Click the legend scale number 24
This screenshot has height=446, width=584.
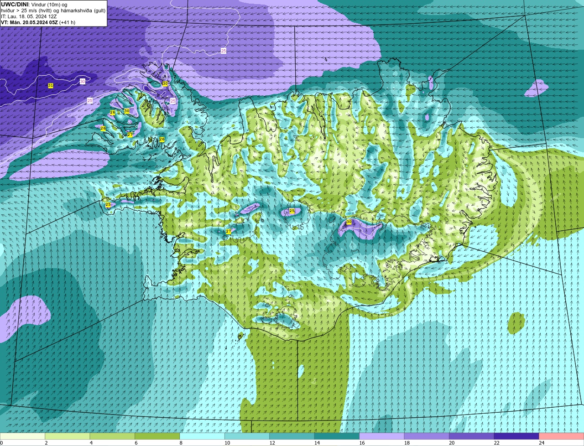point(541,443)
